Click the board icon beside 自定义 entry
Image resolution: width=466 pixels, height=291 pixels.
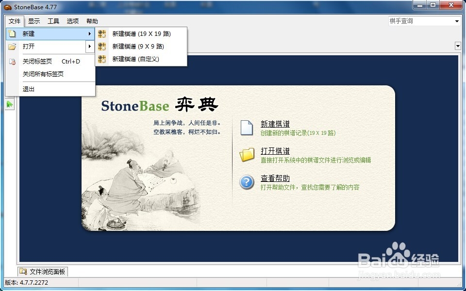tap(102, 59)
